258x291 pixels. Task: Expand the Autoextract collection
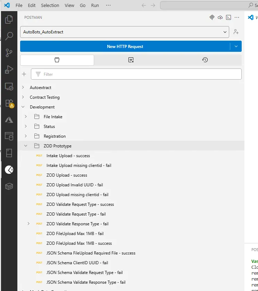23,87
